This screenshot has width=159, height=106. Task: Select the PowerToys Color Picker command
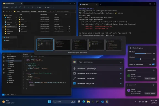(x=97, y=78)
